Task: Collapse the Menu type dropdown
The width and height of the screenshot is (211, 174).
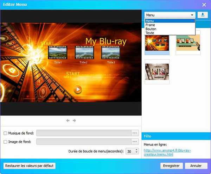Action: 192,15
